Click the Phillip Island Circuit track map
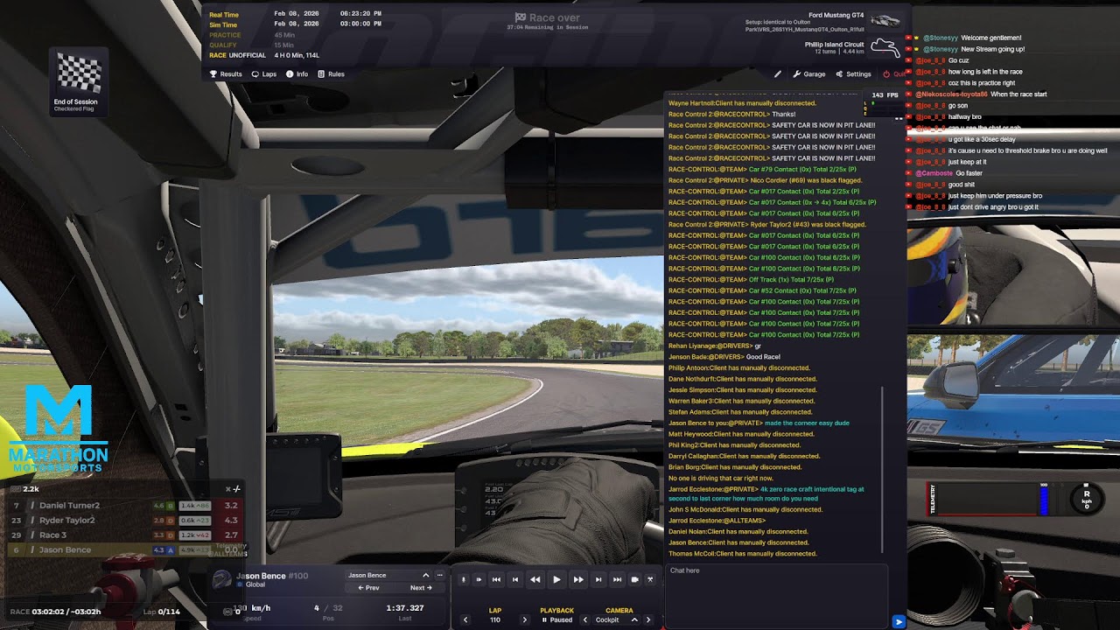 (x=885, y=47)
